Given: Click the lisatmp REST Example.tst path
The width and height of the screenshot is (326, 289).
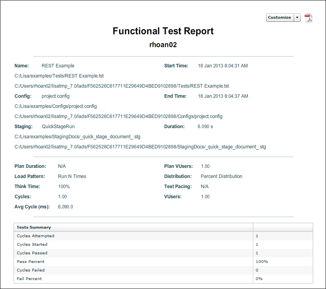Looking at the screenshot, I should (x=121, y=86).
